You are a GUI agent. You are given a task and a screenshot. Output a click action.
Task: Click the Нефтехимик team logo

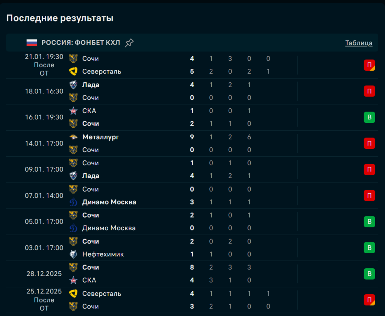73,254
